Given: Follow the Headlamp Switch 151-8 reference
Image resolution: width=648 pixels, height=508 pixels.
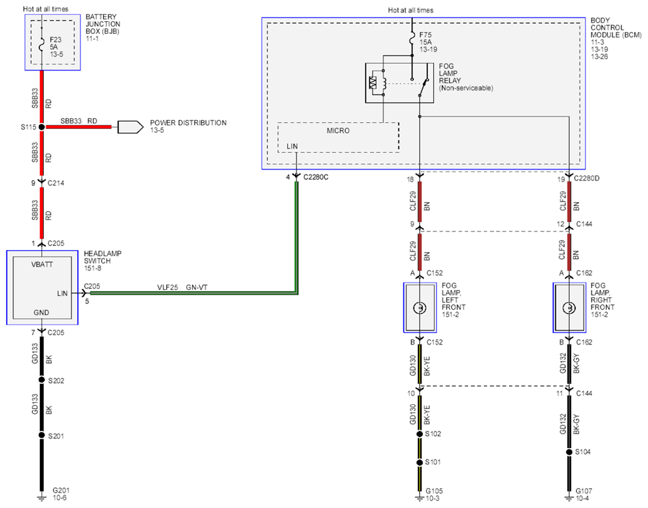Looking at the screenshot, I should click(x=92, y=268).
